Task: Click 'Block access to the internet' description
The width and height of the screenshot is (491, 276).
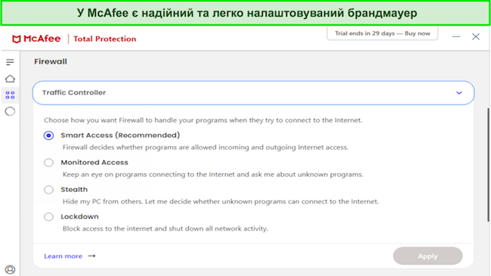Action: click(165, 228)
